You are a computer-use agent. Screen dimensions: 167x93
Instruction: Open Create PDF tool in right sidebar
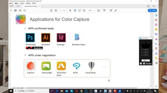pyautogui.click(x=156, y=20)
